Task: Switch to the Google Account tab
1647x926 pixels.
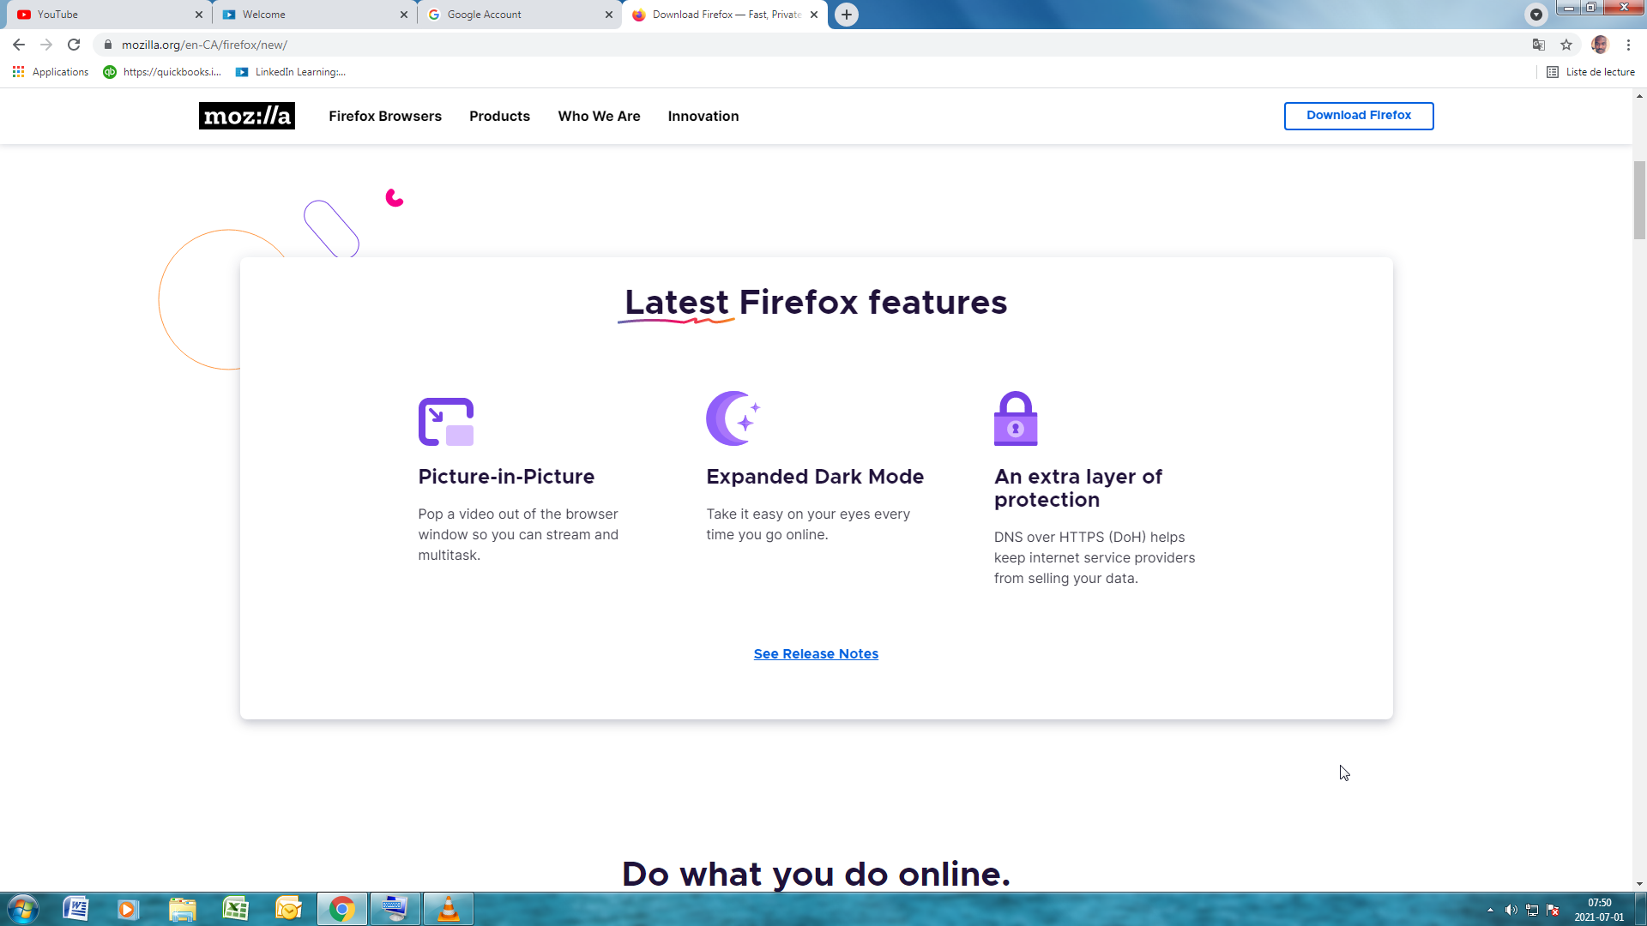Action: 515,15
